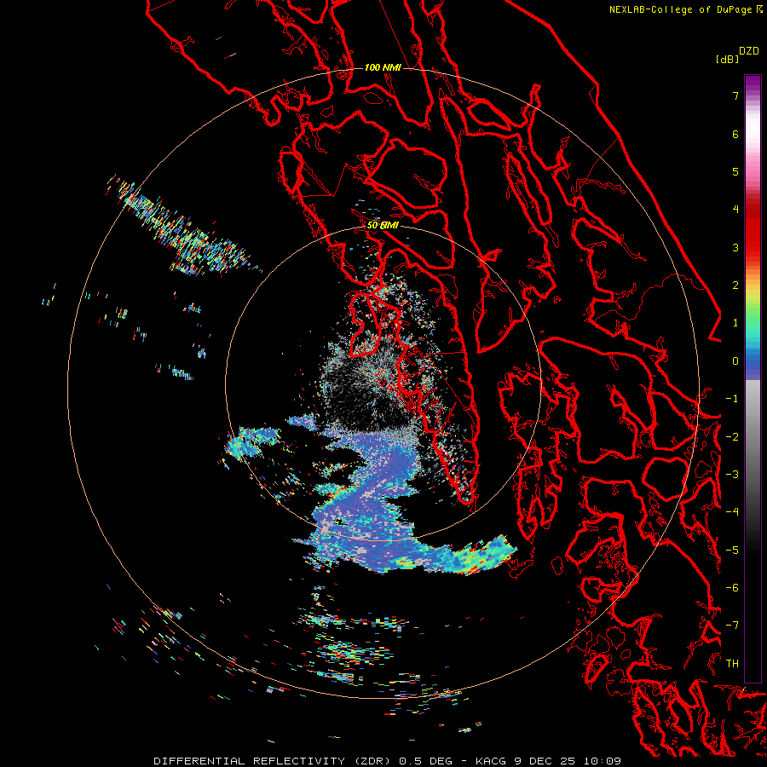Click the colorbar value -1 label
This screenshot has width=767, height=767.
click(x=732, y=399)
